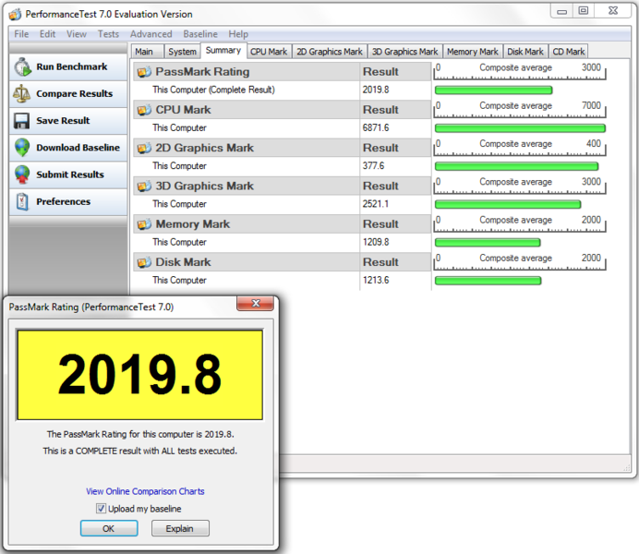Click the CPU Mark scale maximum 7000
639x554 pixels.
[591, 105]
